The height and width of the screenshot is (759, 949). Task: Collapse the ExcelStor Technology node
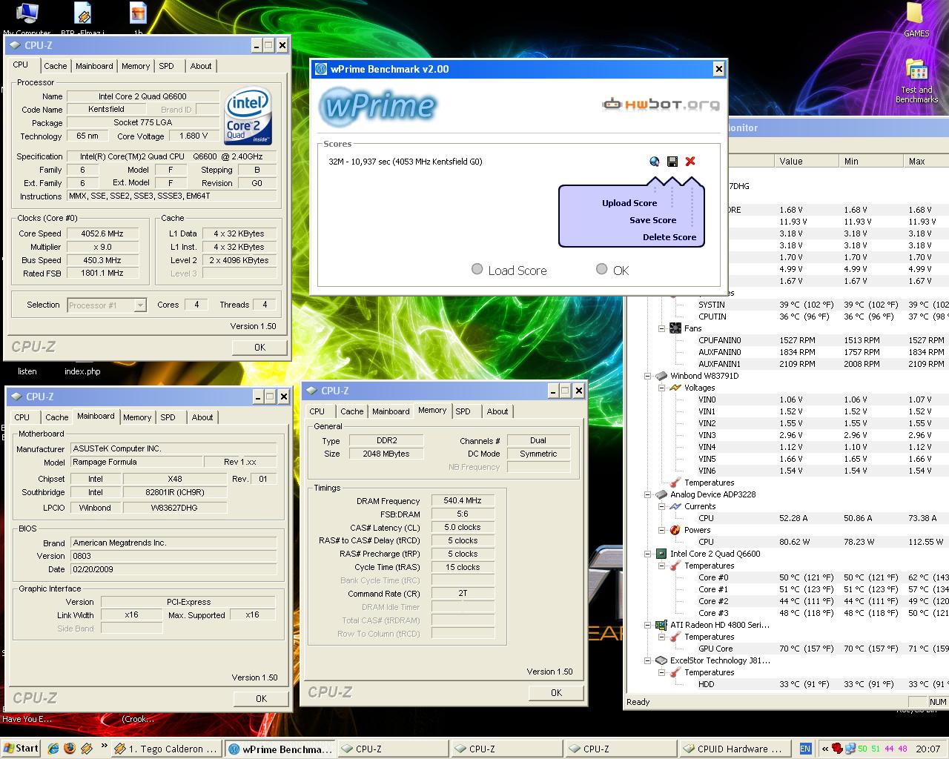pyautogui.click(x=648, y=660)
